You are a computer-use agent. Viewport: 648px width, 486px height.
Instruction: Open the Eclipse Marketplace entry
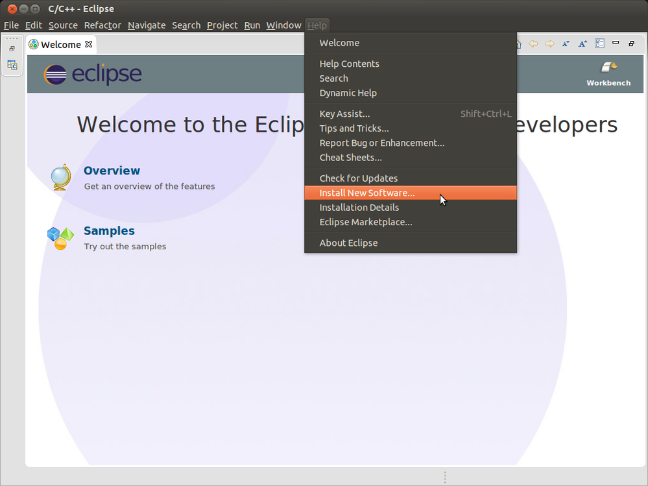366,222
